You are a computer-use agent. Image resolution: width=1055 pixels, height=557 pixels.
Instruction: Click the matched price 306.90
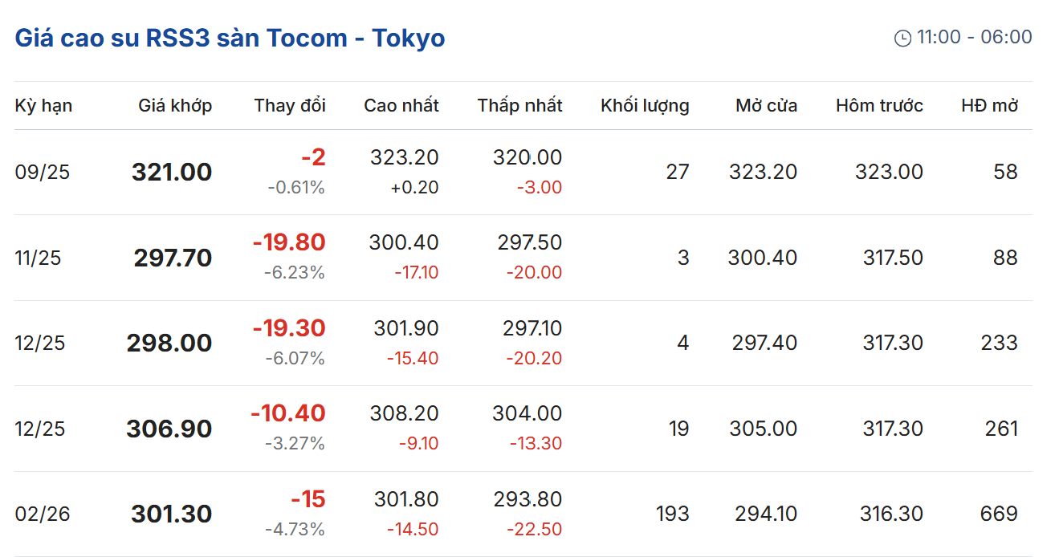[169, 429]
